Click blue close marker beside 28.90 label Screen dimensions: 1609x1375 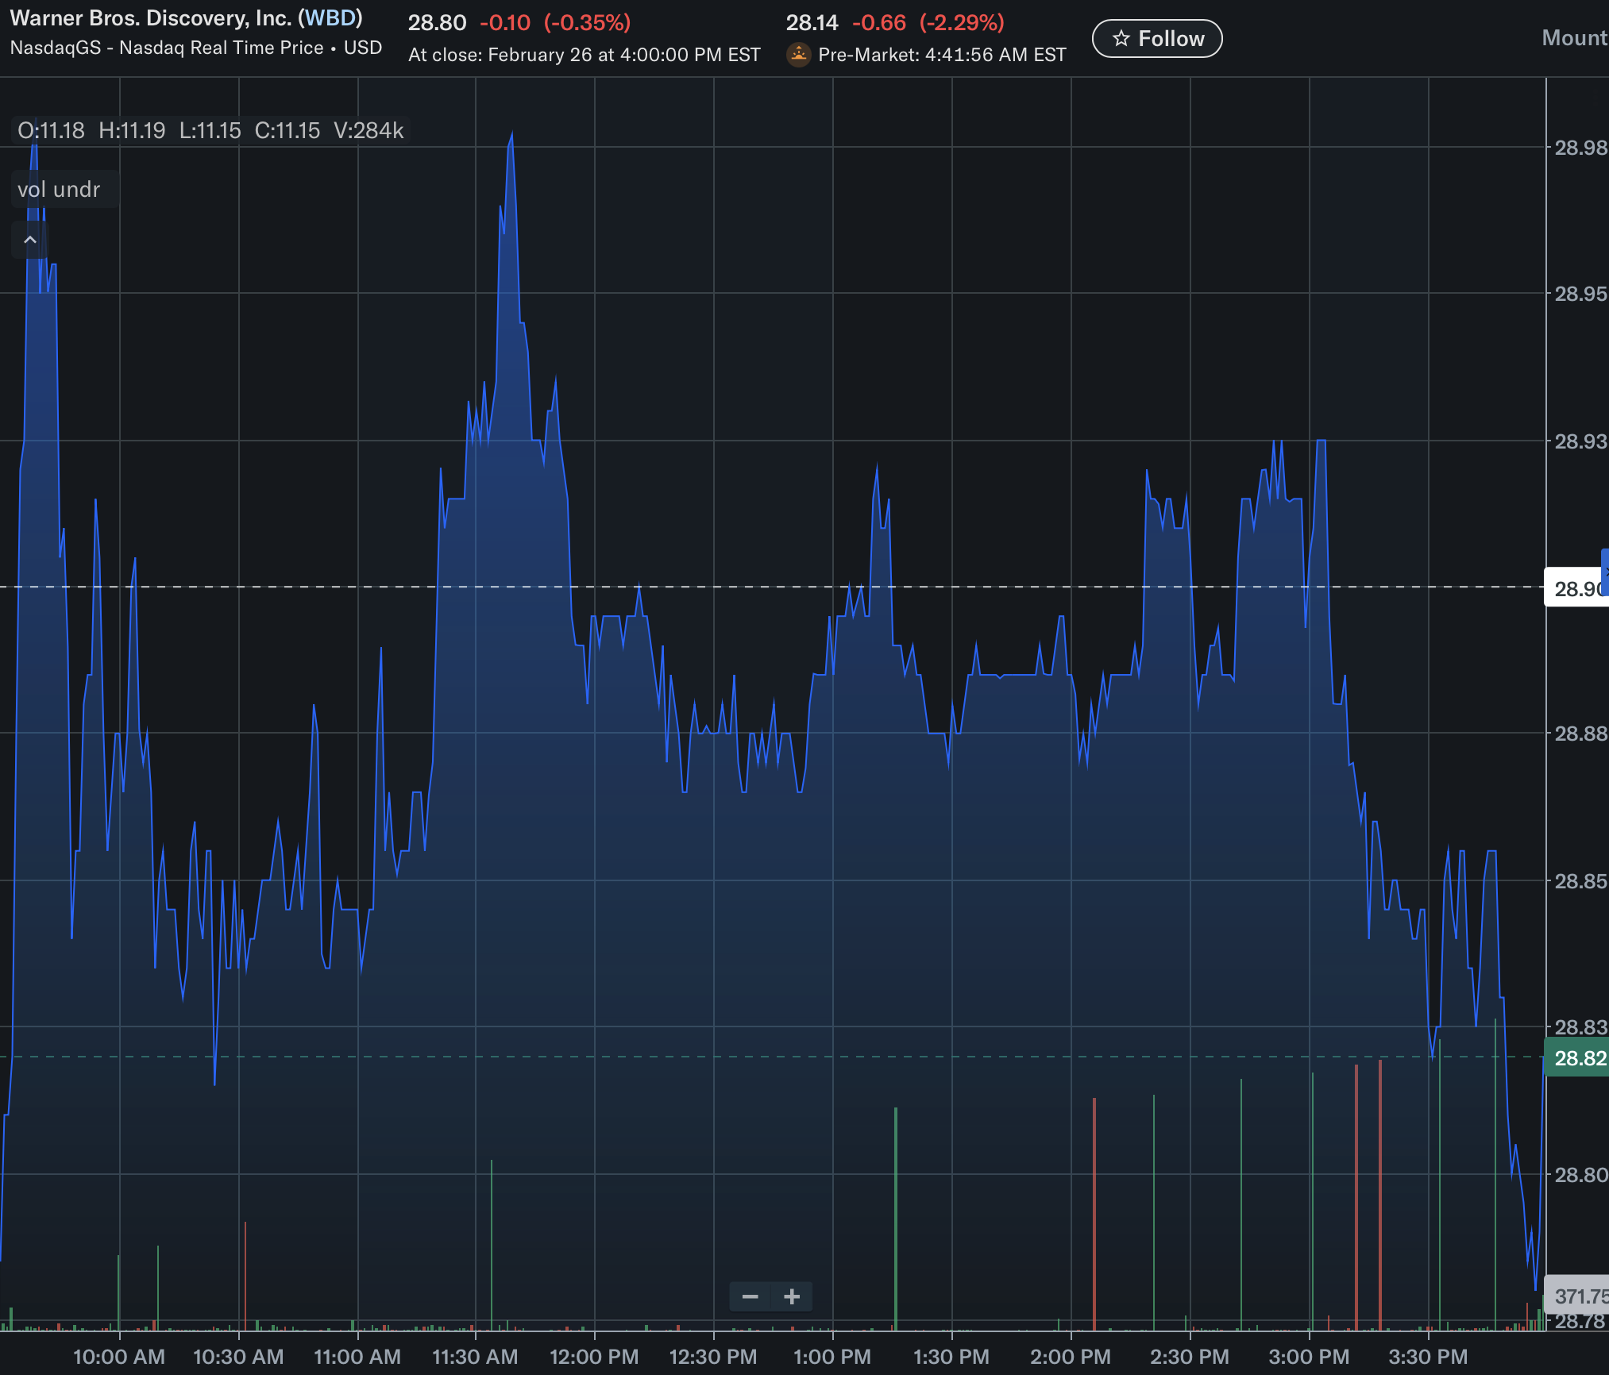(1605, 572)
